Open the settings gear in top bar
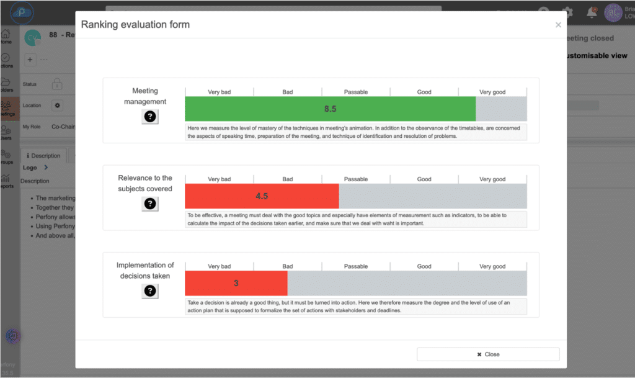 pyautogui.click(x=567, y=12)
